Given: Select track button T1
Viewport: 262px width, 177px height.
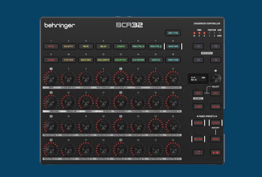Looking at the screenshot, I should (x=198, y=46).
